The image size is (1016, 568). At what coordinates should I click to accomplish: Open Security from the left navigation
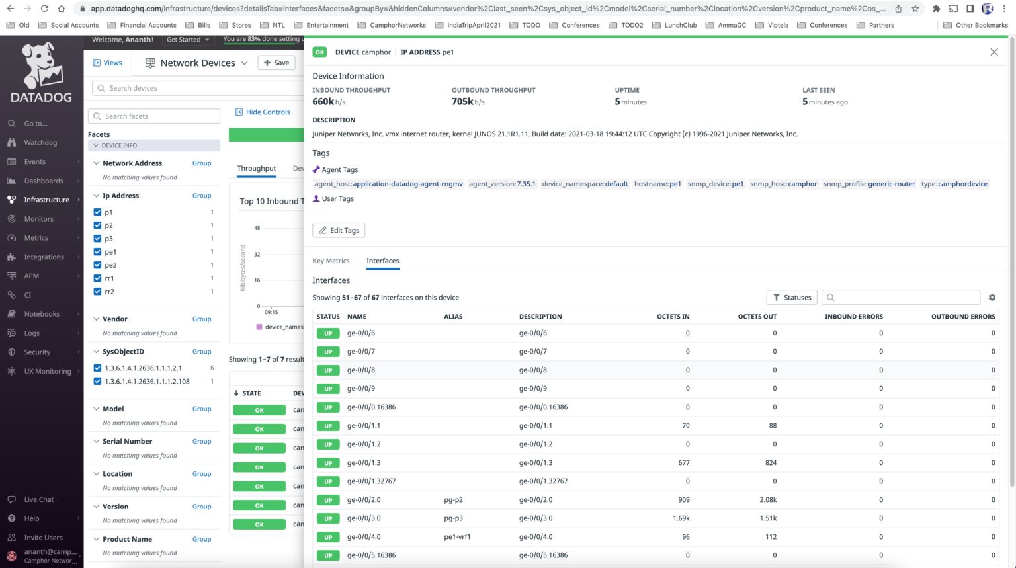pos(38,352)
